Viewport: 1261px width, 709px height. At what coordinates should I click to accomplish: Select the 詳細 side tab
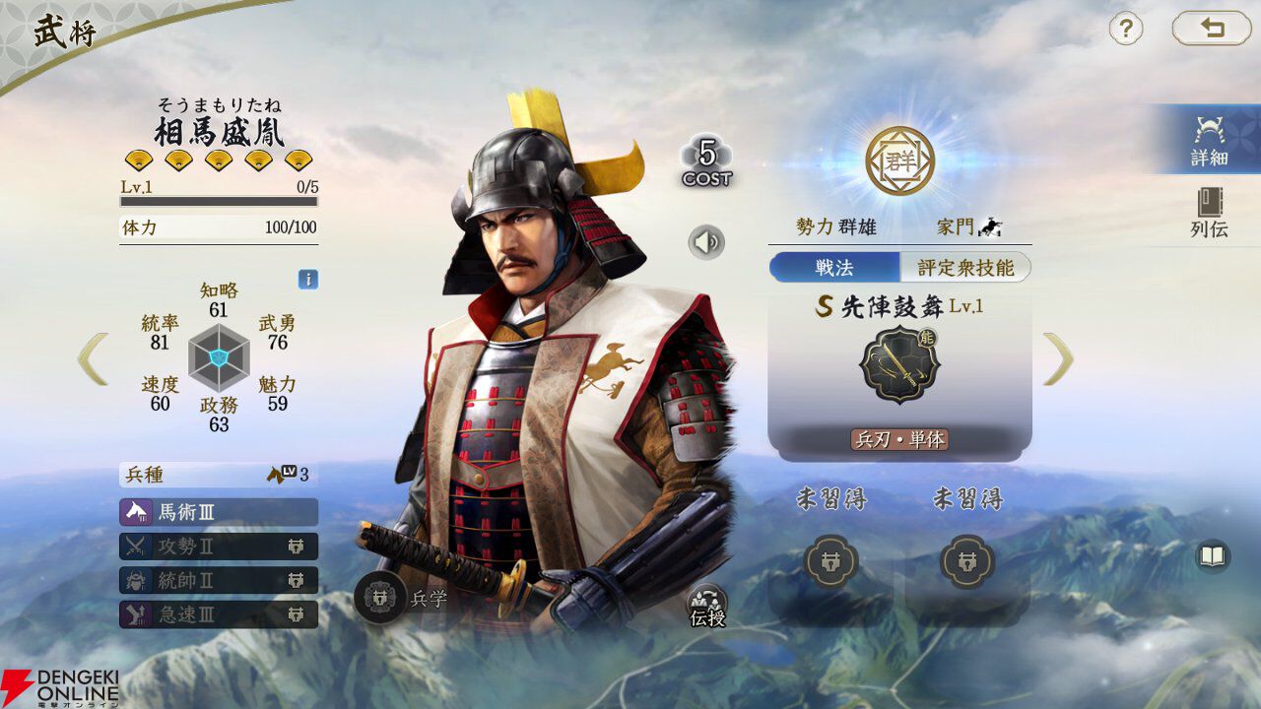point(1209,140)
